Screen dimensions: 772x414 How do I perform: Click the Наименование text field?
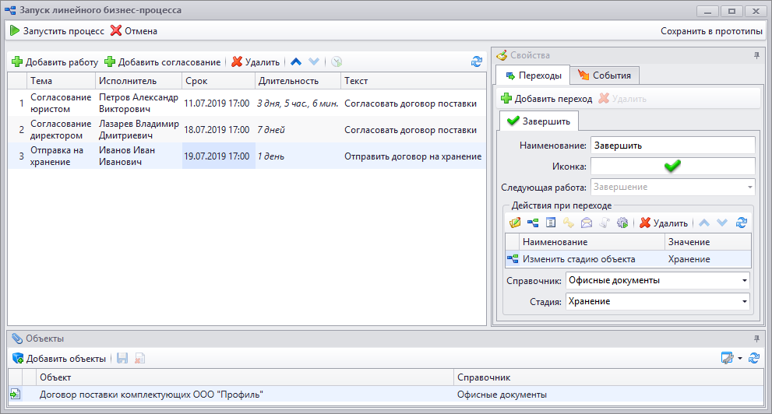(672, 145)
